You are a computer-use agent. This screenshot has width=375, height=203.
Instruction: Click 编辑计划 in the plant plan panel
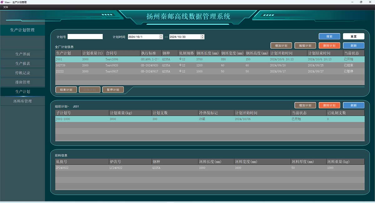coord(305,46)
